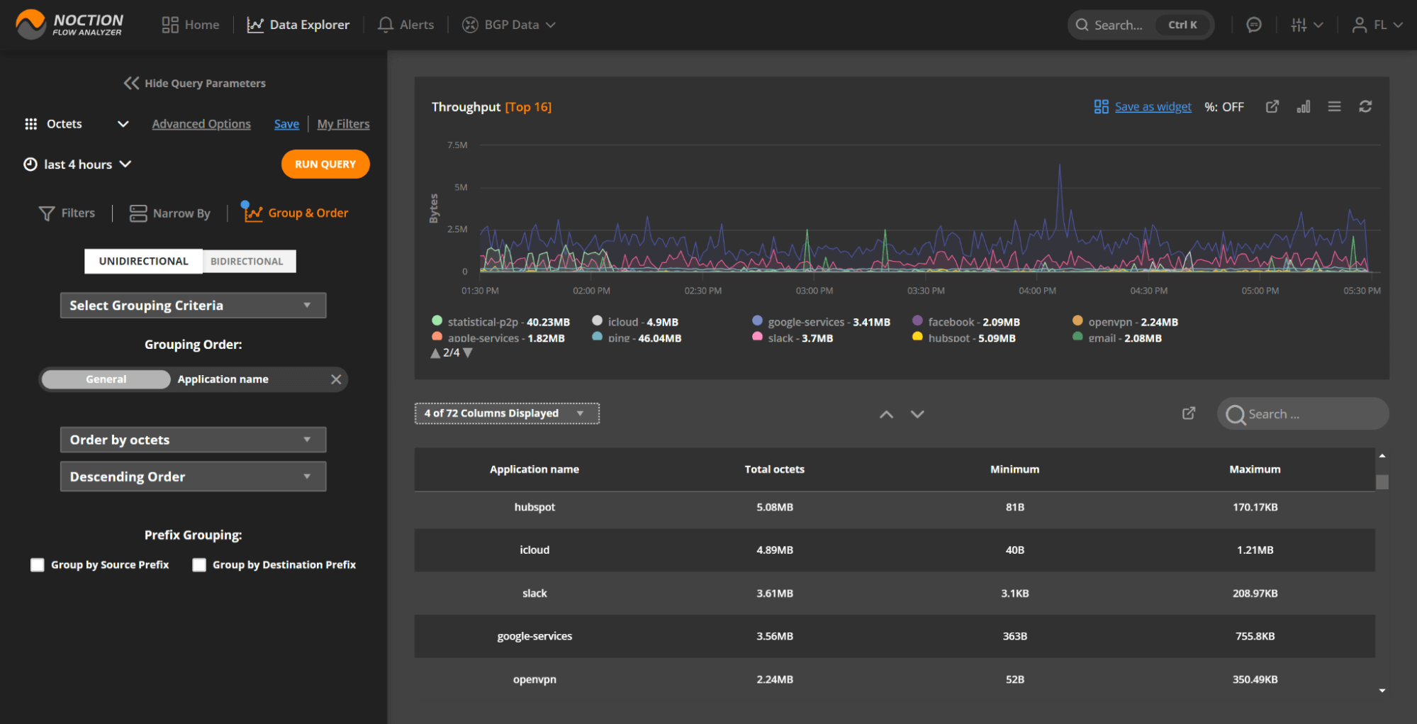Toggle statistical-p2p legend series

pyautogui.click(x=500, y=322)
